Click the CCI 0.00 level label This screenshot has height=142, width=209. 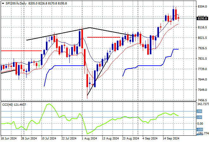pyautogui.click(x=200, y=123)
